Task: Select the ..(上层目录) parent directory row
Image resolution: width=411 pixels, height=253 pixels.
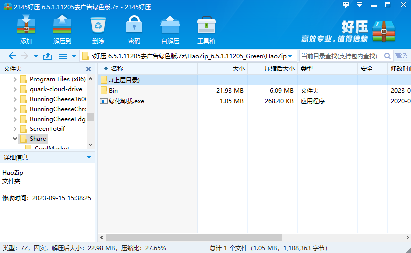Action: pos(254,80)
